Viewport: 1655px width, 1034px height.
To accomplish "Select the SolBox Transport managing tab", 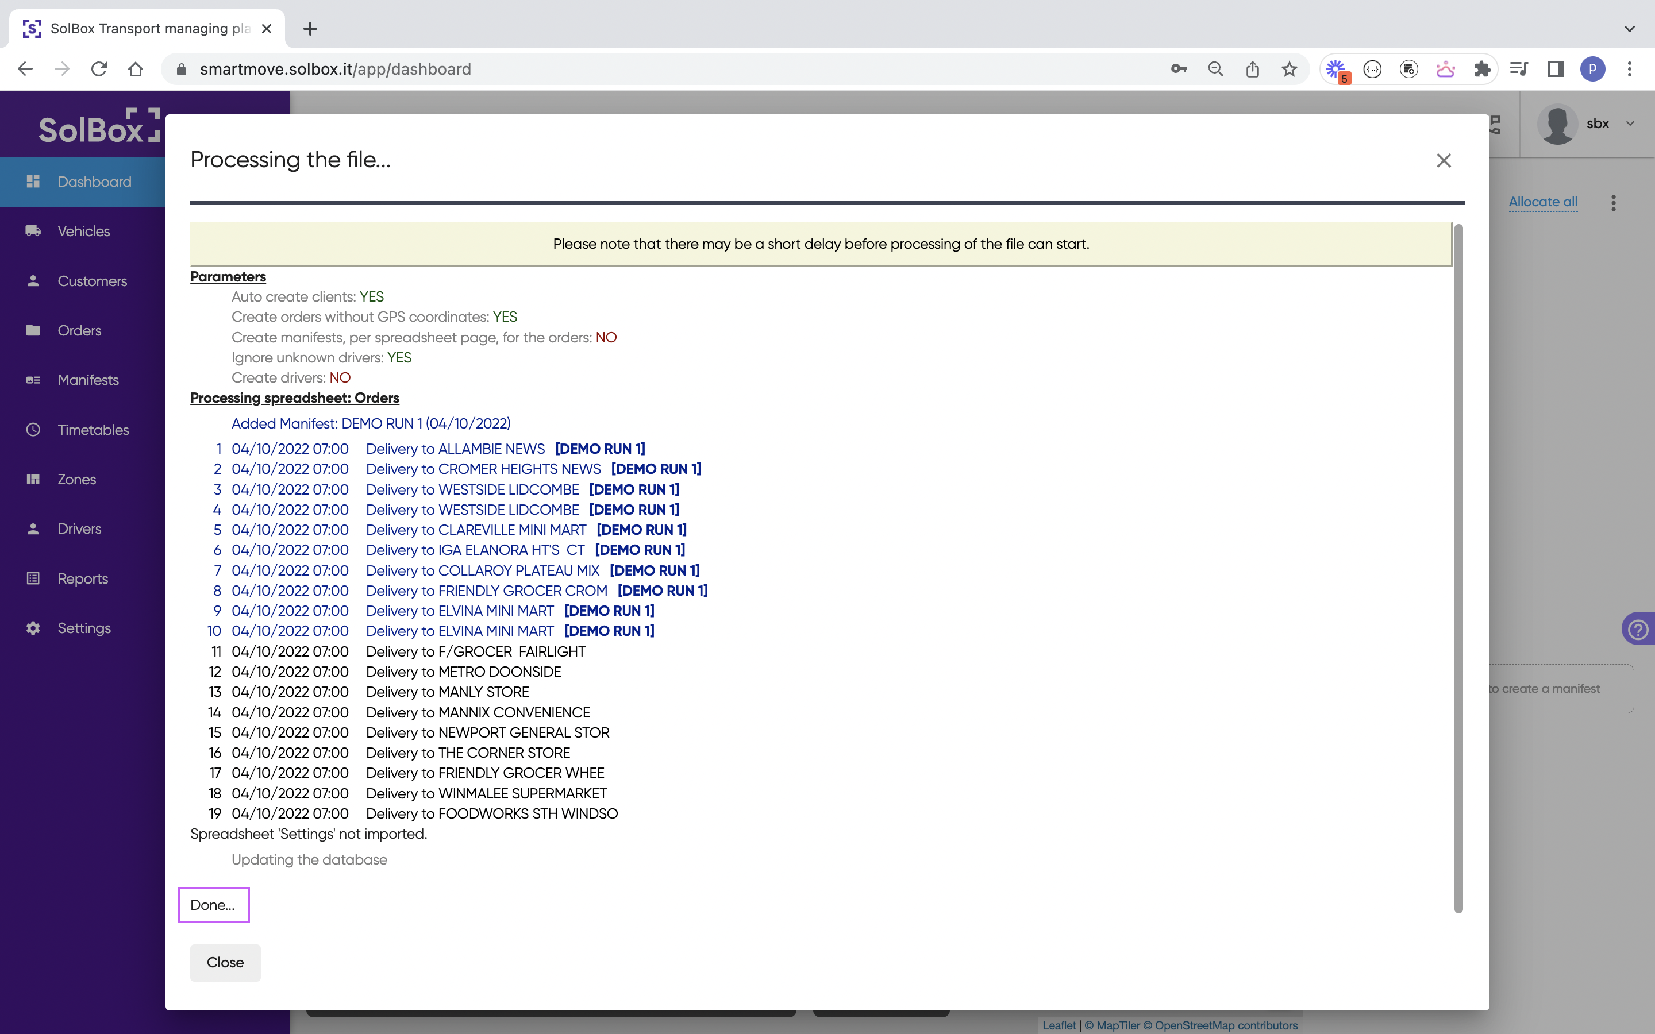I will [x=147, y=29].
